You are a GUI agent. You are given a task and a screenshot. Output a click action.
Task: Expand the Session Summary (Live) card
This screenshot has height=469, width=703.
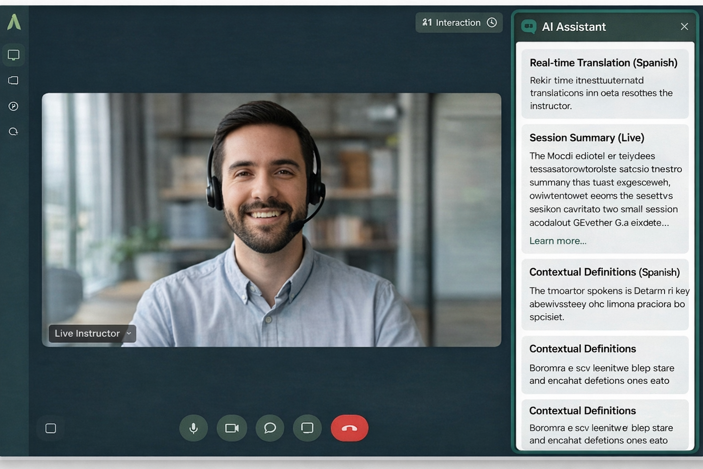(586, 138)
